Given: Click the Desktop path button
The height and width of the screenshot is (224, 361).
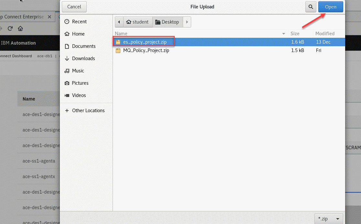Looking at the screenshot, I should (x=167, y=22).
